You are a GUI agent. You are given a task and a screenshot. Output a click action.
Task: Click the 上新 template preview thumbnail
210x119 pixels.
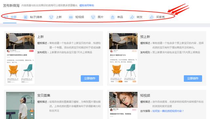[20, 58]
